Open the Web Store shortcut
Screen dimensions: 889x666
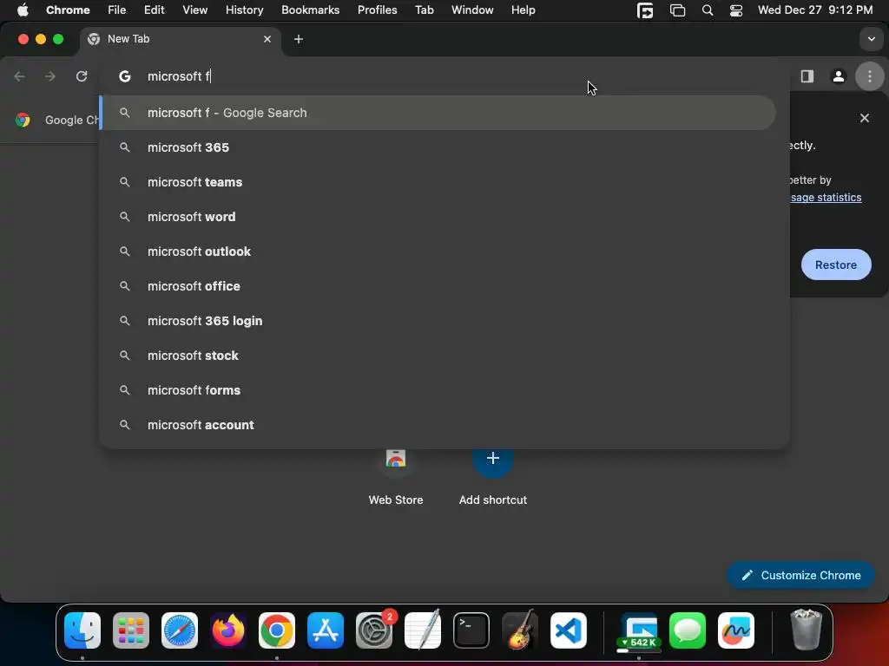coord(396,477)
